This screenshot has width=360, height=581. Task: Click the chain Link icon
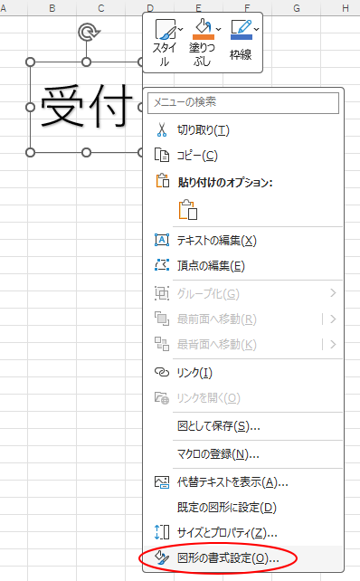coord(162,372)
